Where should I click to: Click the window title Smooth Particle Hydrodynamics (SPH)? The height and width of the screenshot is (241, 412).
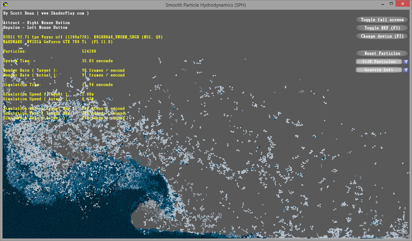206,5
